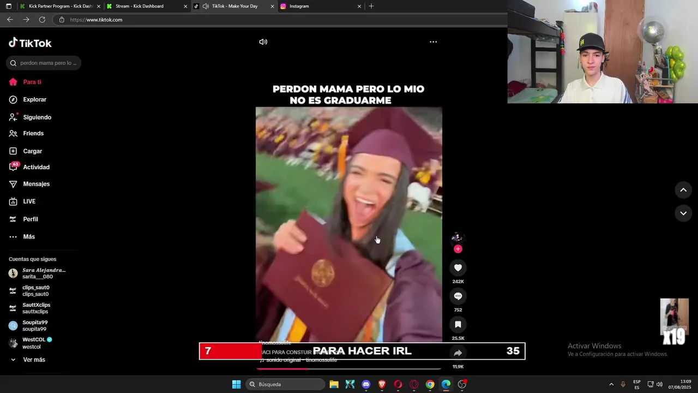The height and width of the screenshot is (393, 698).
Task: Skip to the next video with down chevron
Action: [x=683, y=213]
